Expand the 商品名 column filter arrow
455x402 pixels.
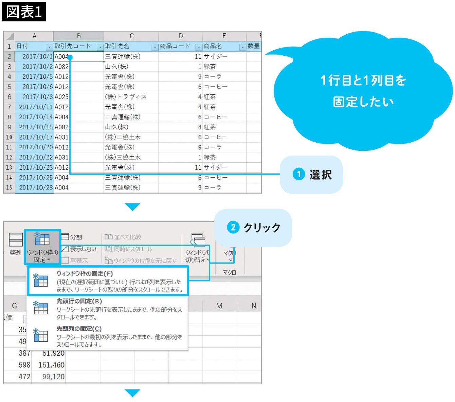[242, 47]
